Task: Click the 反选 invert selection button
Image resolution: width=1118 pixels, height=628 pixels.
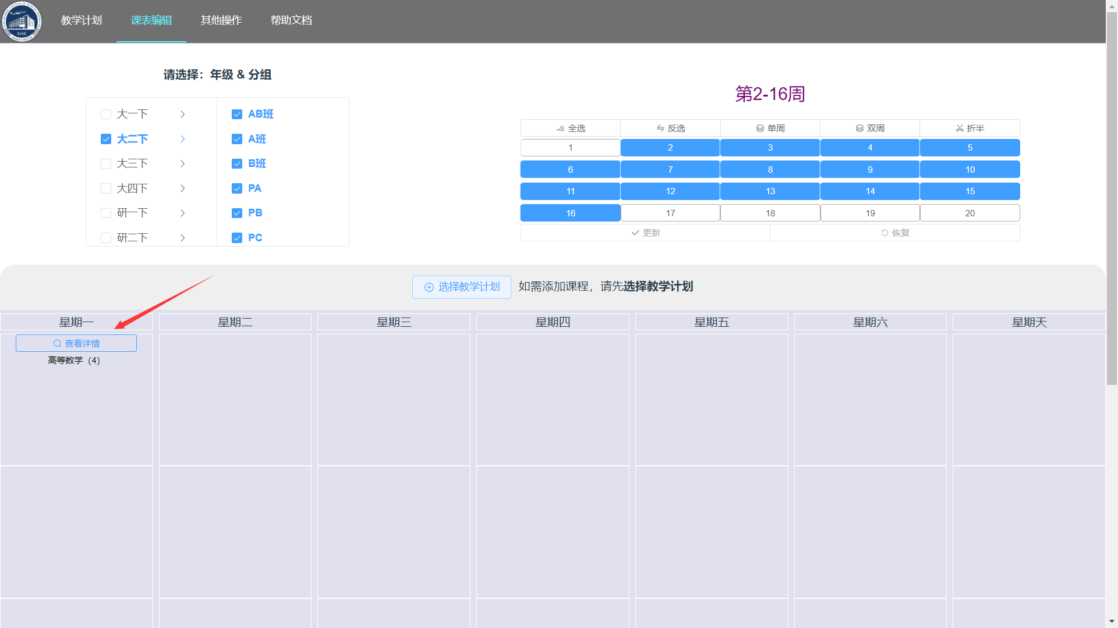Action: (x=670, y=128)
